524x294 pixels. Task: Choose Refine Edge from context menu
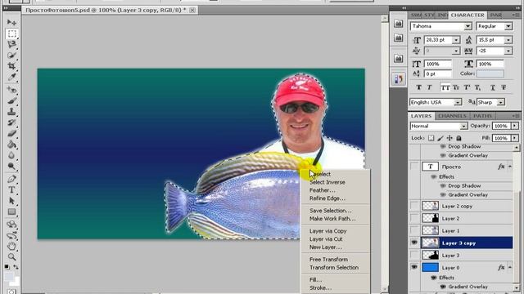coord(327,198)
